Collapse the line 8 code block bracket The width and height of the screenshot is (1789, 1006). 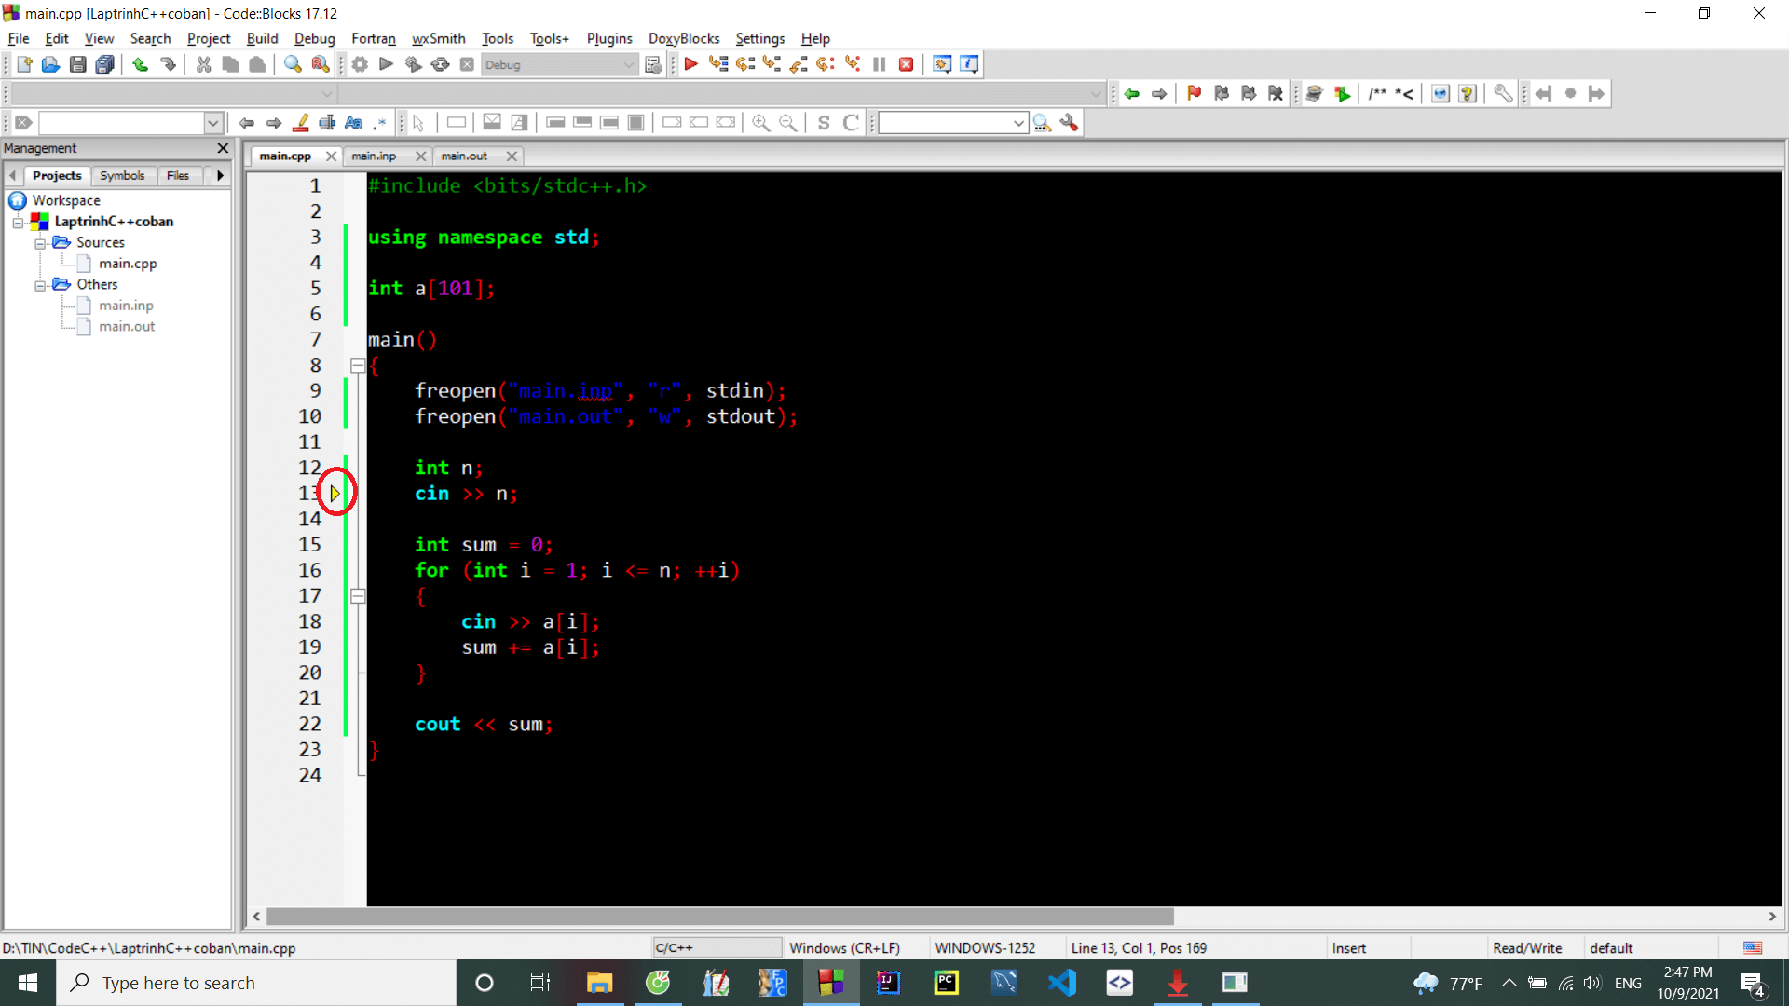tap(358, 365)
